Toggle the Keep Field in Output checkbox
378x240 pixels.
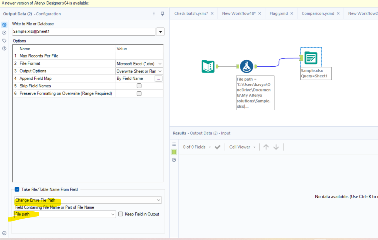(x=121, y=214)
